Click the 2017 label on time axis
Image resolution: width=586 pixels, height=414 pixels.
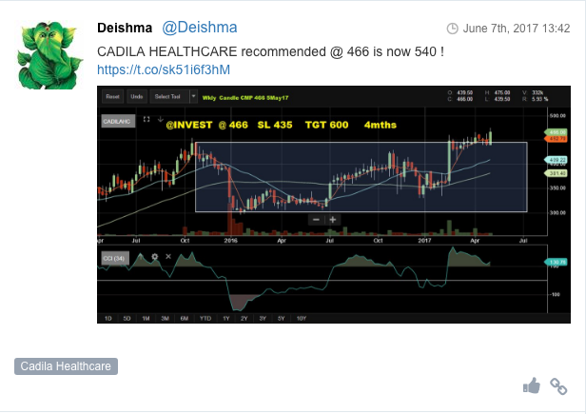(424, 241)
